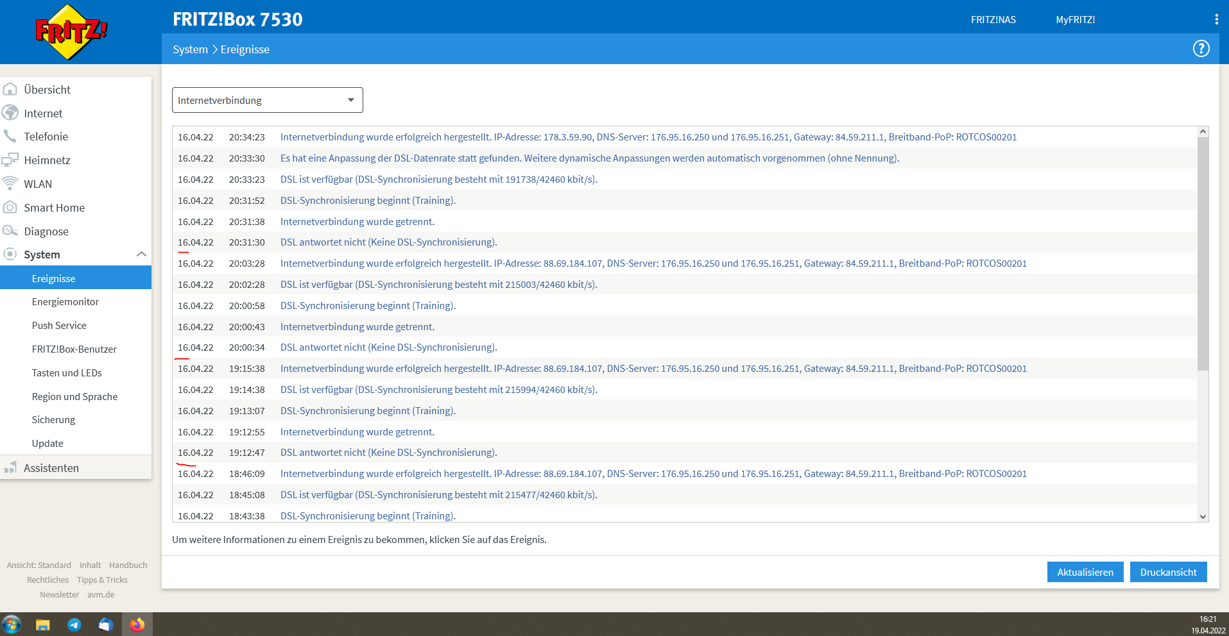The image size is (1229, 636).
Task: Click the Heimnetz devices icon
Action: coord(10,160)
